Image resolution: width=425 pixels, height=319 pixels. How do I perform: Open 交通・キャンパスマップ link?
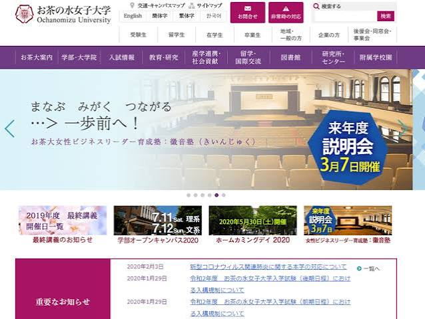pyautogui.click(x=158, y=5)
